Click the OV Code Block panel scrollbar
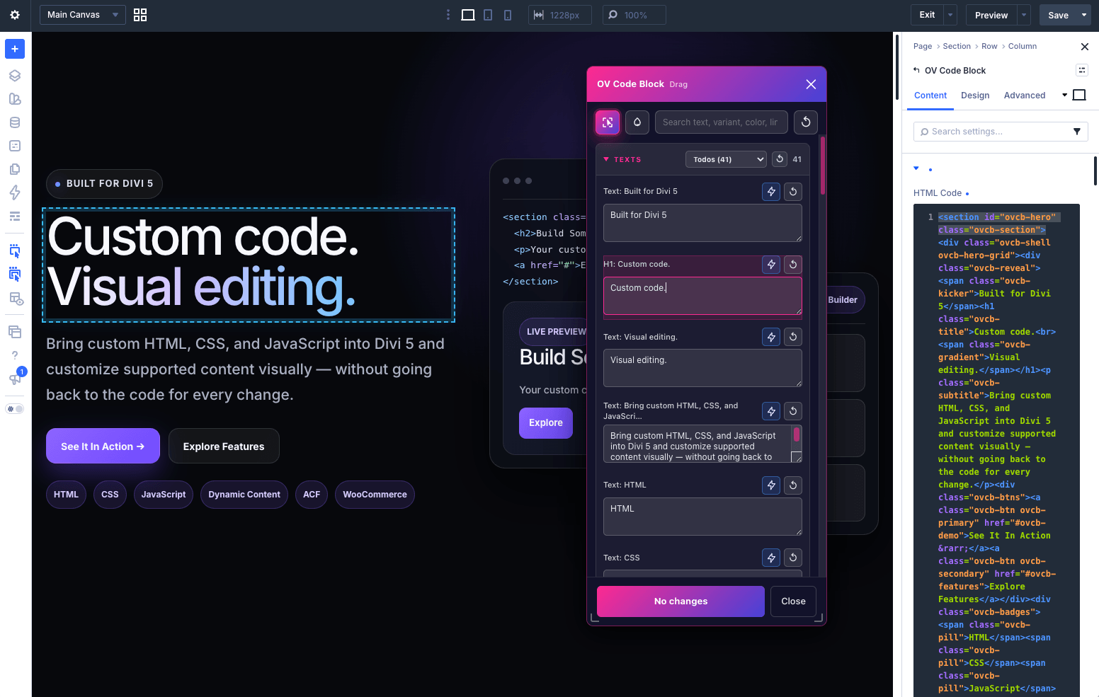 tap(823, 166)
